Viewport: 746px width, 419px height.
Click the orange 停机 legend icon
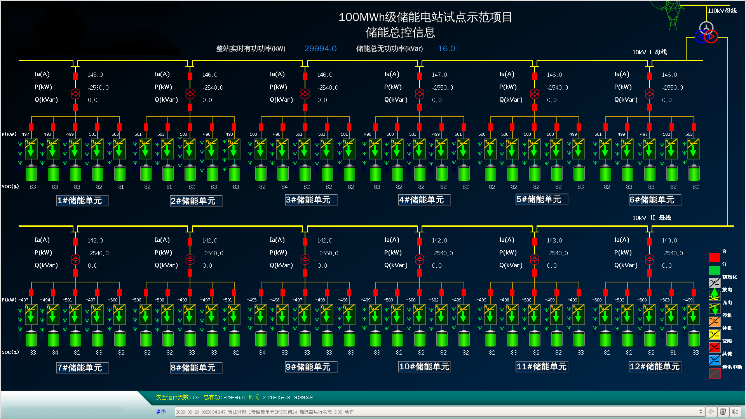714,321
